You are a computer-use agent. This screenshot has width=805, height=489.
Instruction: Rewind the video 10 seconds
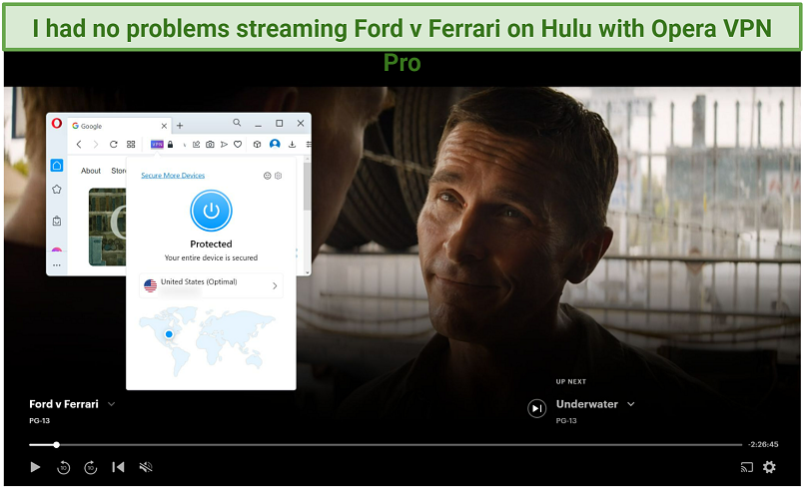pyautogui.click(x=64, y=467)
